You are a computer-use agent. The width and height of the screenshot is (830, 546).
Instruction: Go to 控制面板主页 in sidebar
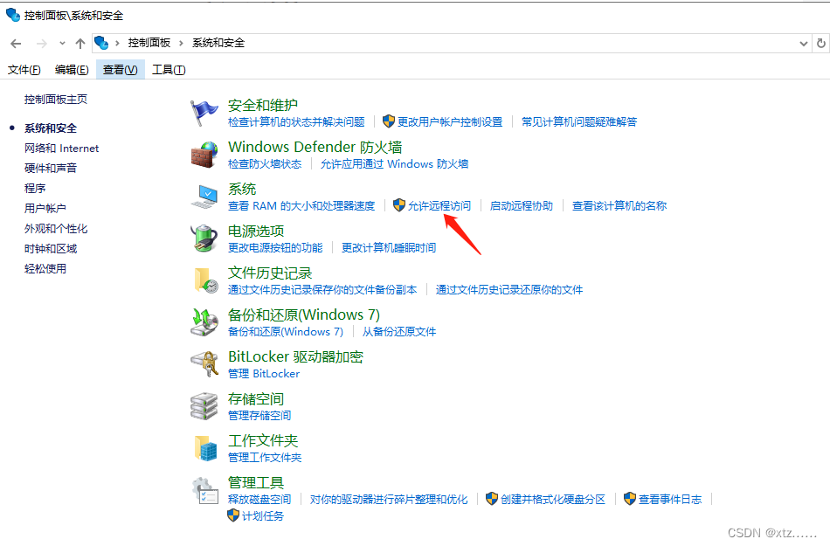pyautogui.click(x=56, y=99)
